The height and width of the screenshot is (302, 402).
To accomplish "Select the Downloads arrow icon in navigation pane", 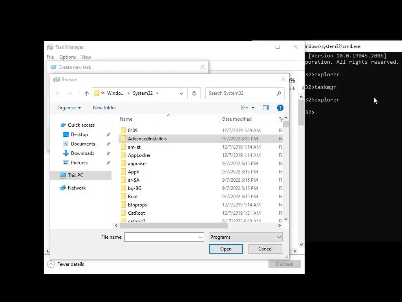I will 66,153.
